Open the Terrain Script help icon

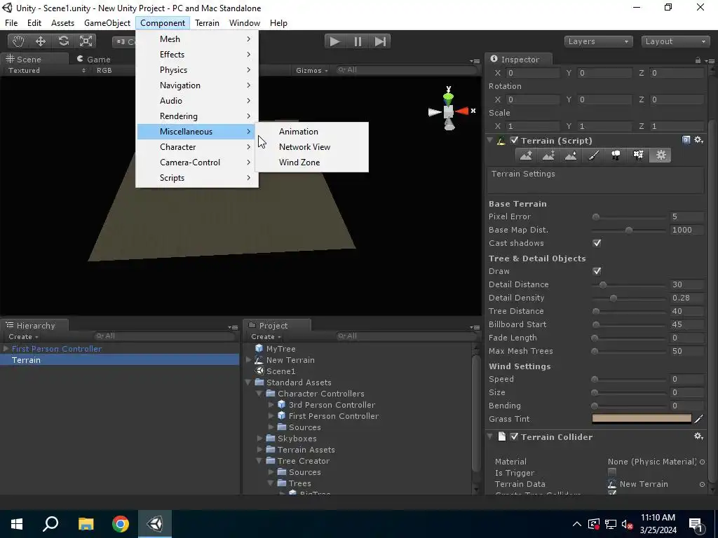point(686,140)
